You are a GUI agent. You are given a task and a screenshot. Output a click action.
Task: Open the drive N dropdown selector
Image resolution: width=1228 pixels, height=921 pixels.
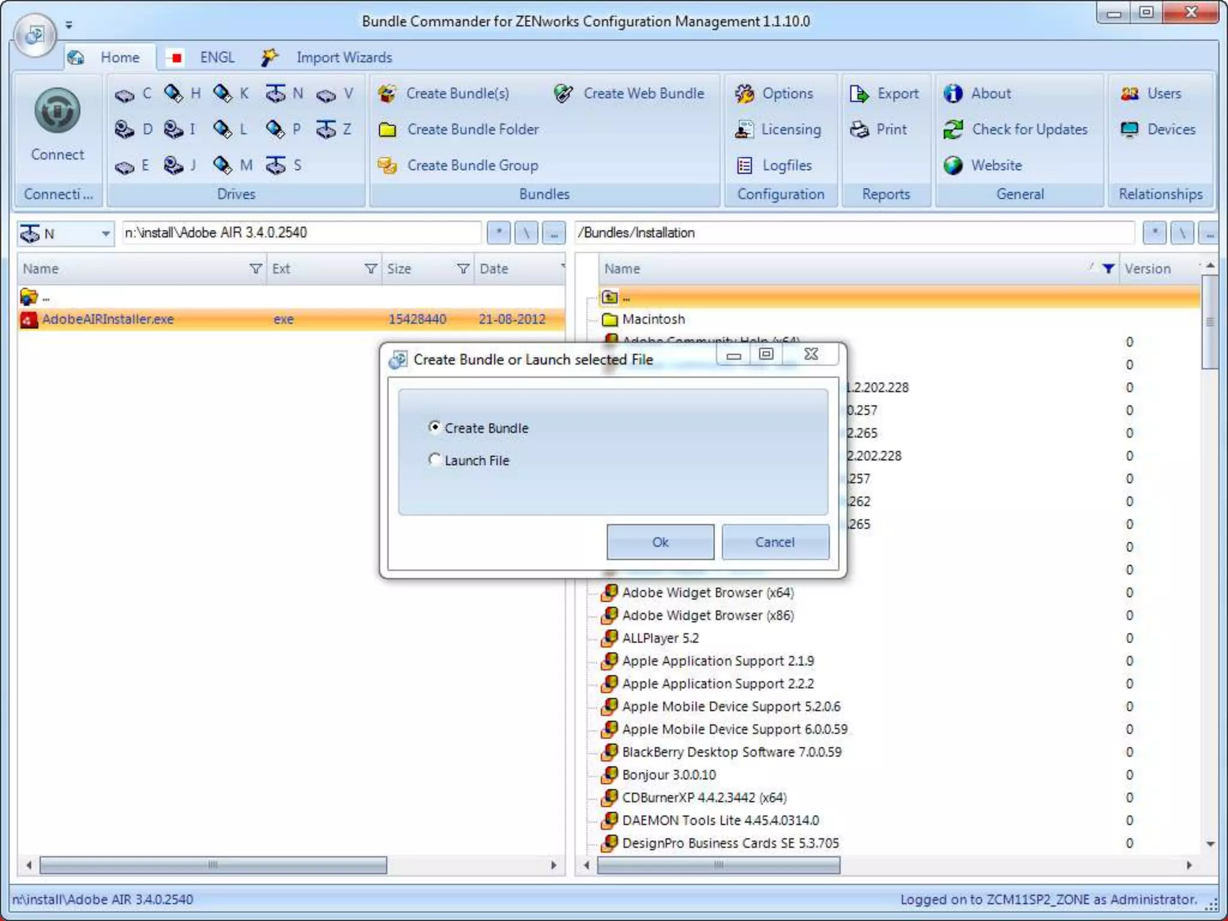click(x=106, y=233)
